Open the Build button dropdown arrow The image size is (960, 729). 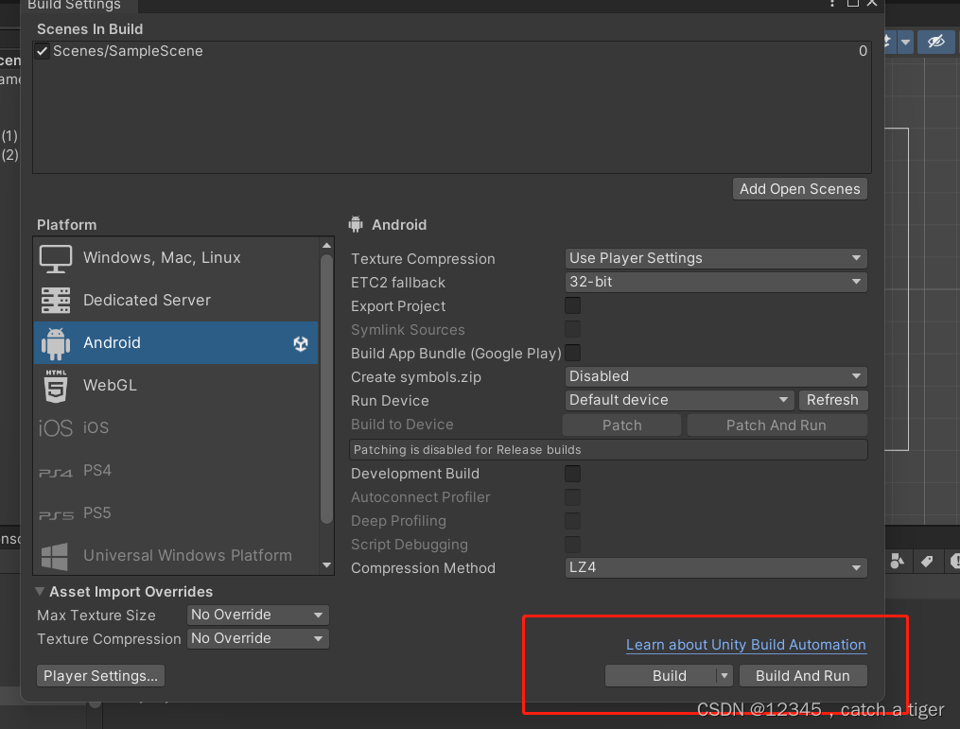(x=724, y=676)
